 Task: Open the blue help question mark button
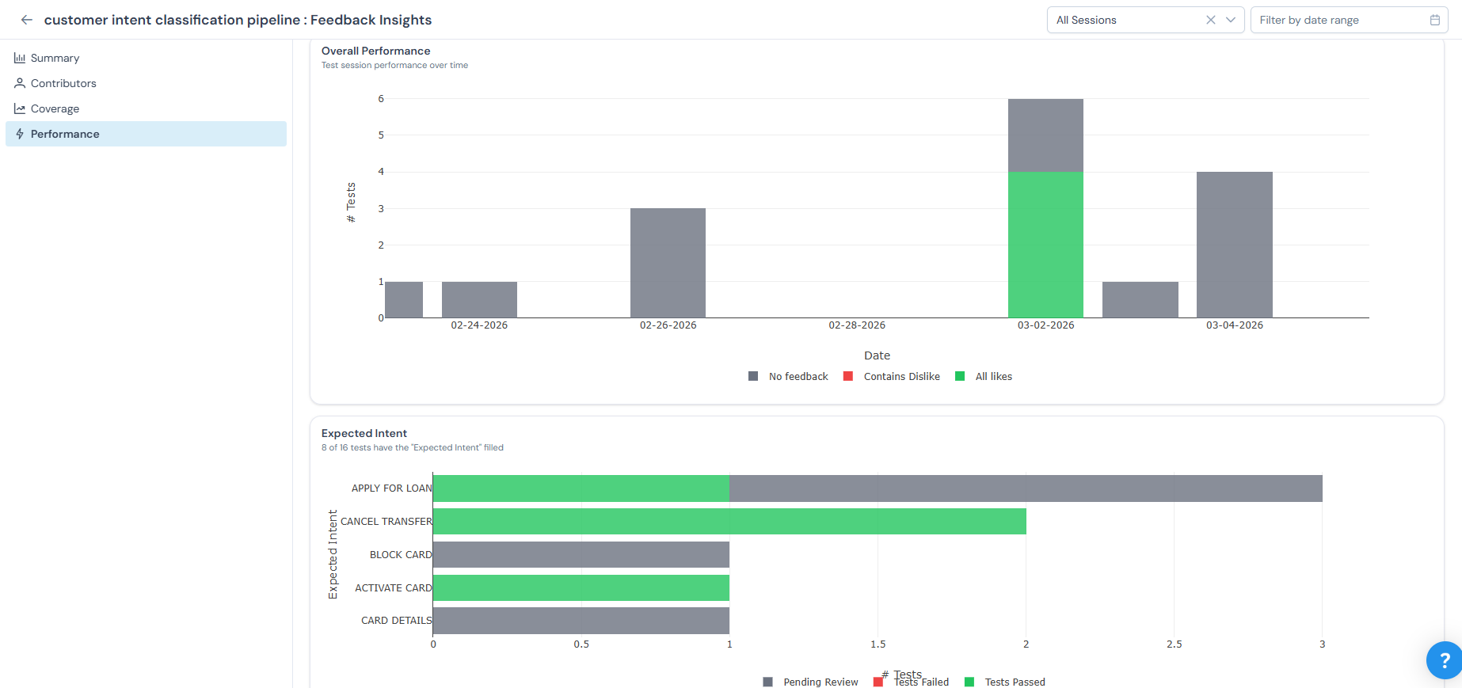(x=1444, y=659)
